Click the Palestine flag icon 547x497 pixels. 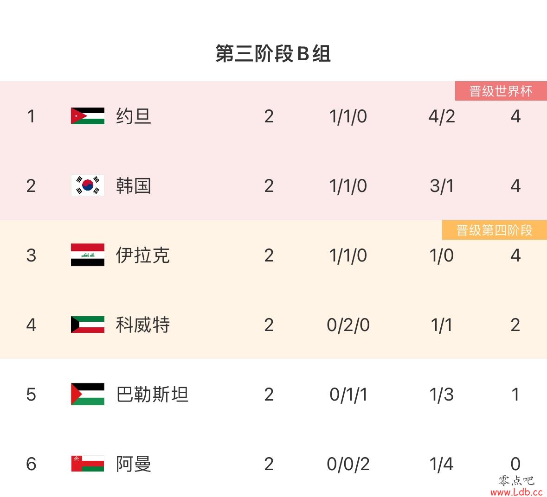(88, 394)
